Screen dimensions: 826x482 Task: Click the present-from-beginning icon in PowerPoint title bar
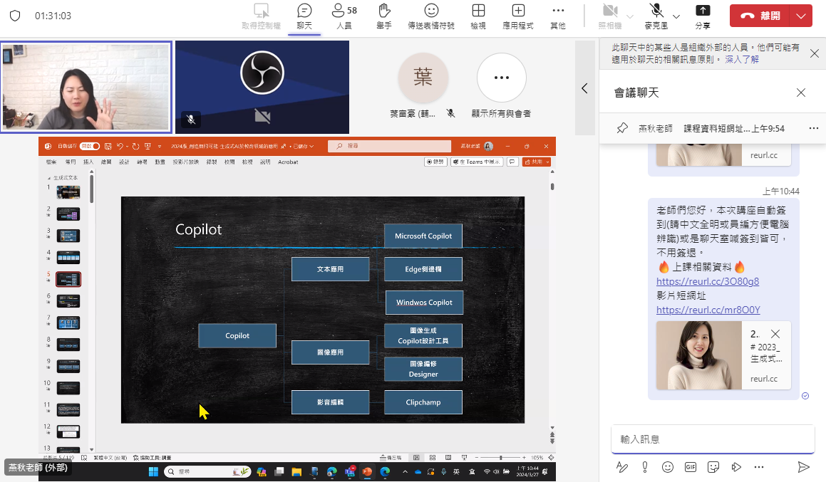pos(148,146)
